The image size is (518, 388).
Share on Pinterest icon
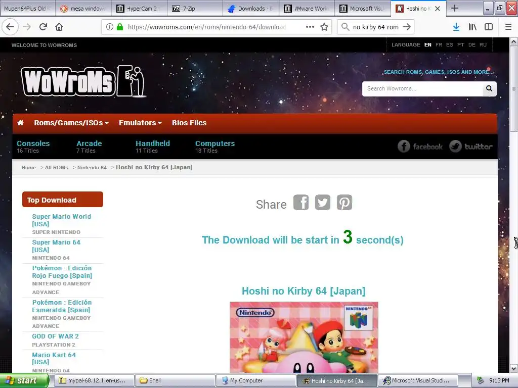tap(344, 202)
